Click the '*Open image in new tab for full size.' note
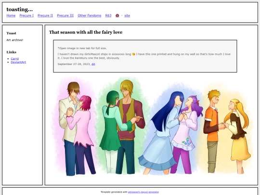This screenshot has height=195, width=260. pos(82,48)
